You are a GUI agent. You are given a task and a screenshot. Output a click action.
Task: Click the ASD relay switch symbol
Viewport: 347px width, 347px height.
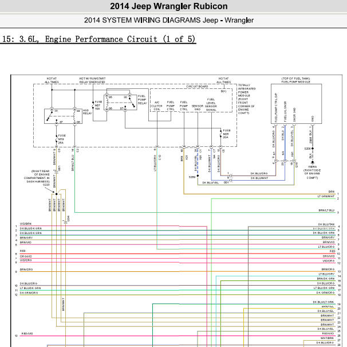pyautogui.click(x=50, y=116)
